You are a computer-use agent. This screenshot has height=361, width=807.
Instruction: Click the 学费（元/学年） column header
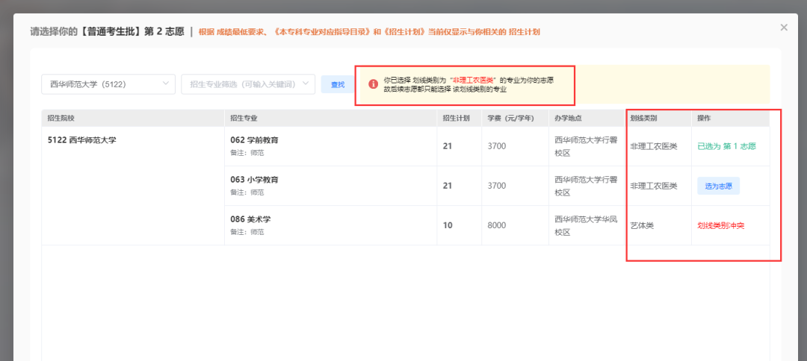click(510, 118)
